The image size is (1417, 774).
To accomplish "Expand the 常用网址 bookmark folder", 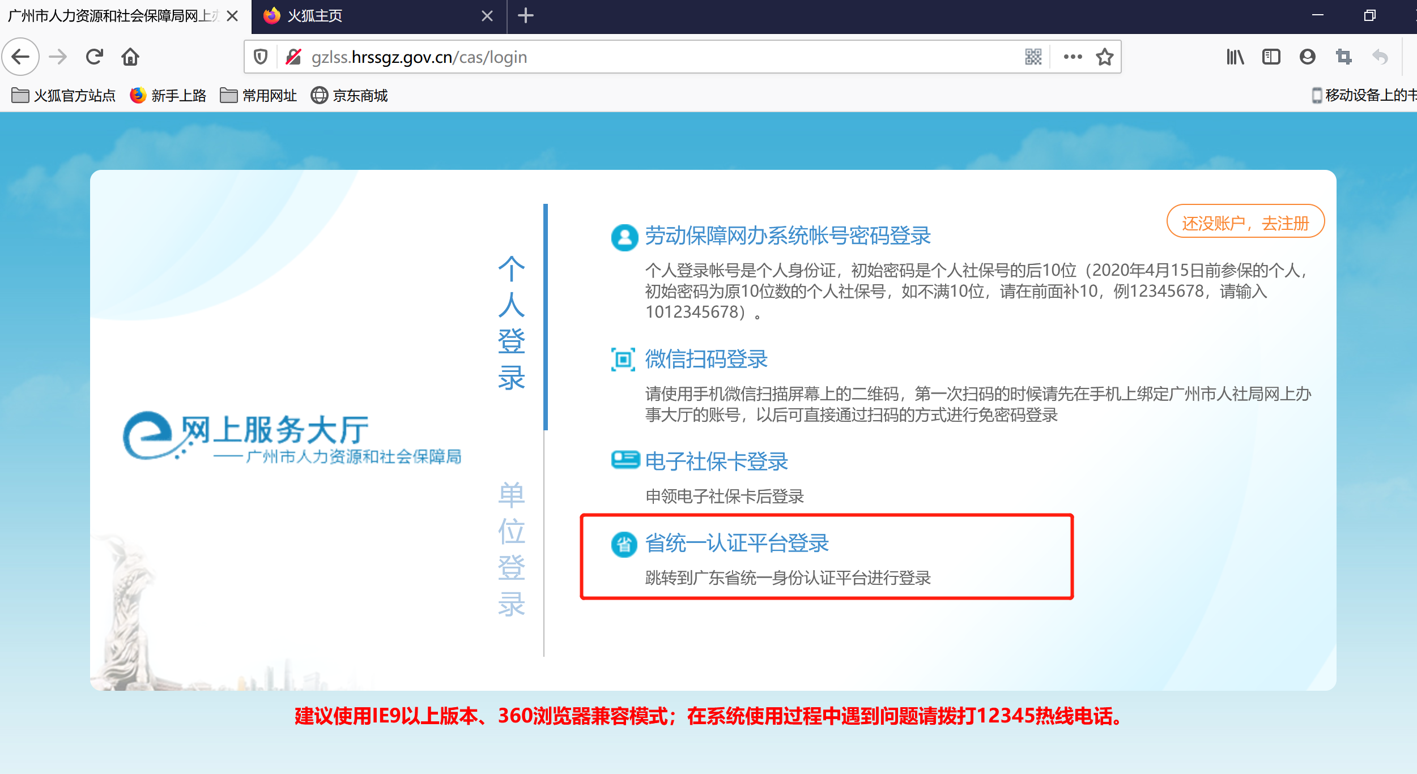I will (x=258, y=95).
